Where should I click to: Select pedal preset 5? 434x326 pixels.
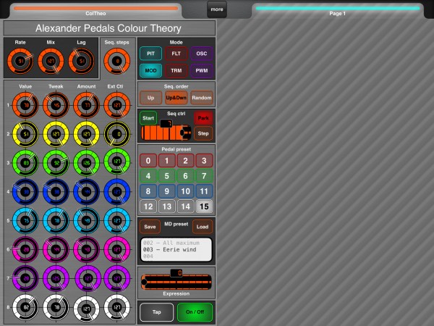(166, 176)
